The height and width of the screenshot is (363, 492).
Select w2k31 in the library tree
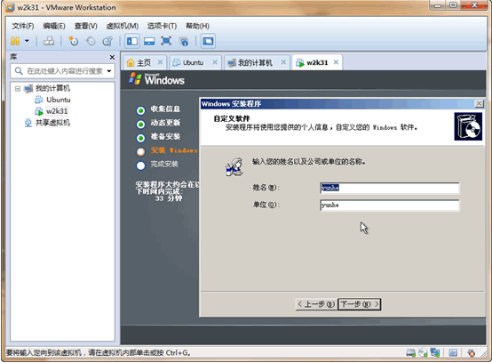(x=57, y=111)
